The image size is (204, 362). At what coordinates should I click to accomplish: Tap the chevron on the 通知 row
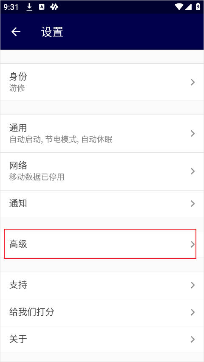coord(193,204)
